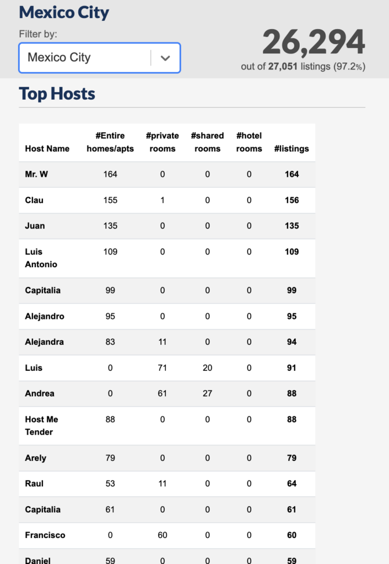Click the chevron arrow in the filter dropdown
This screenshot has height=564, width=389.
pos(165,58)
